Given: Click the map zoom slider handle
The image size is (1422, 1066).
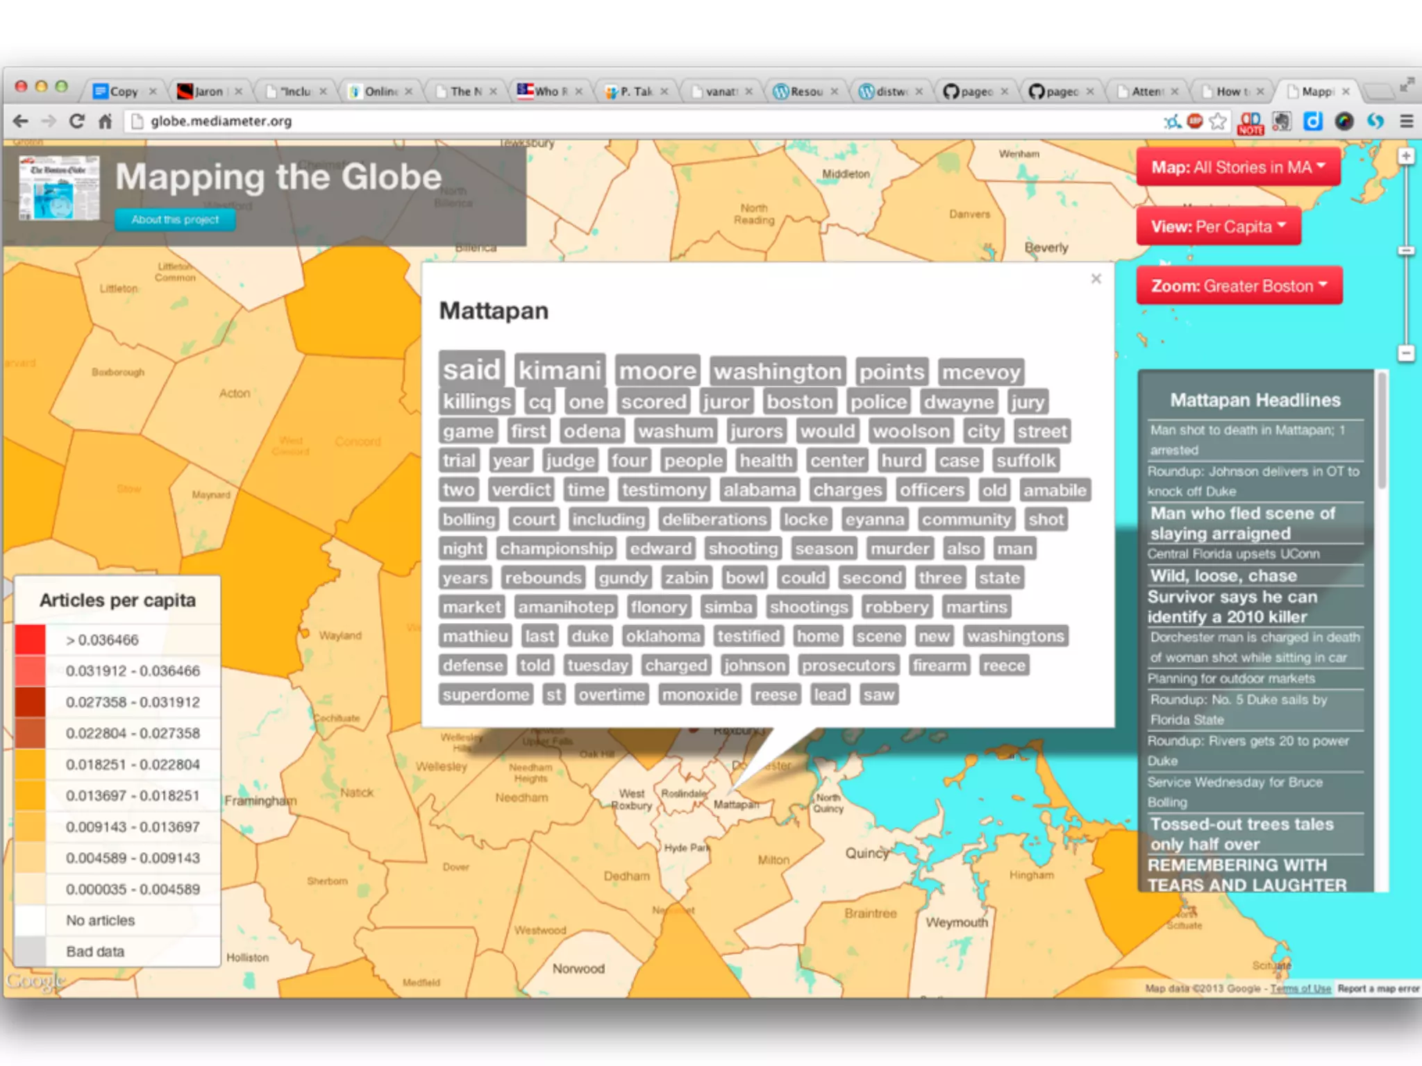Looking at the screenshot, I should coord(1406,251).
